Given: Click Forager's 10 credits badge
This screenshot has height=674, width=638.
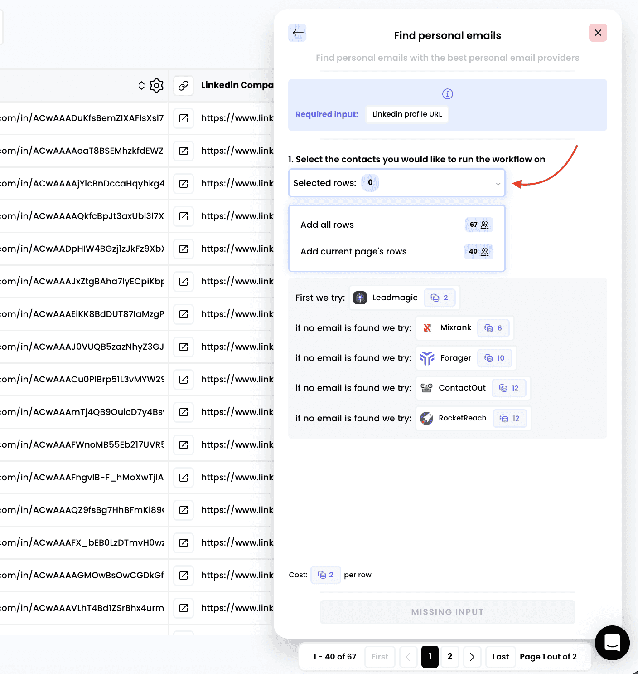Looking at the screenshot, I should point(495,358).
